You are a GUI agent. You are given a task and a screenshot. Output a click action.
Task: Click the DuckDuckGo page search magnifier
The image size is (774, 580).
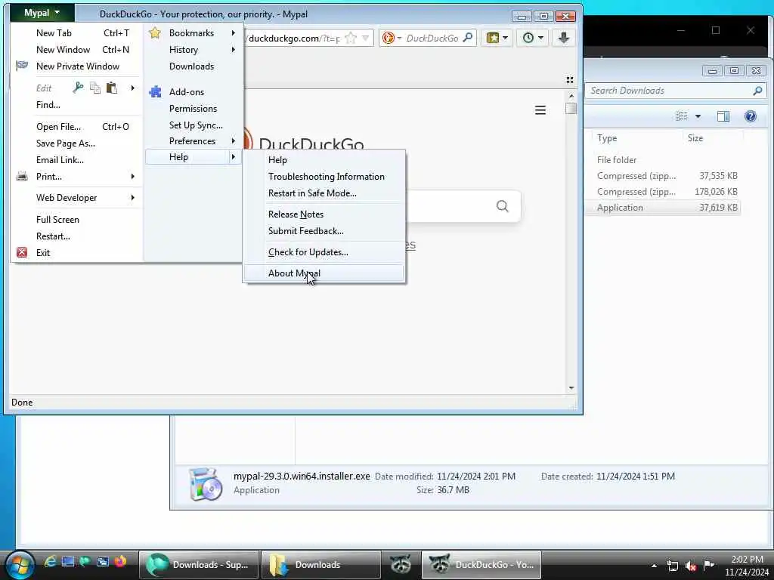(502, 206)
